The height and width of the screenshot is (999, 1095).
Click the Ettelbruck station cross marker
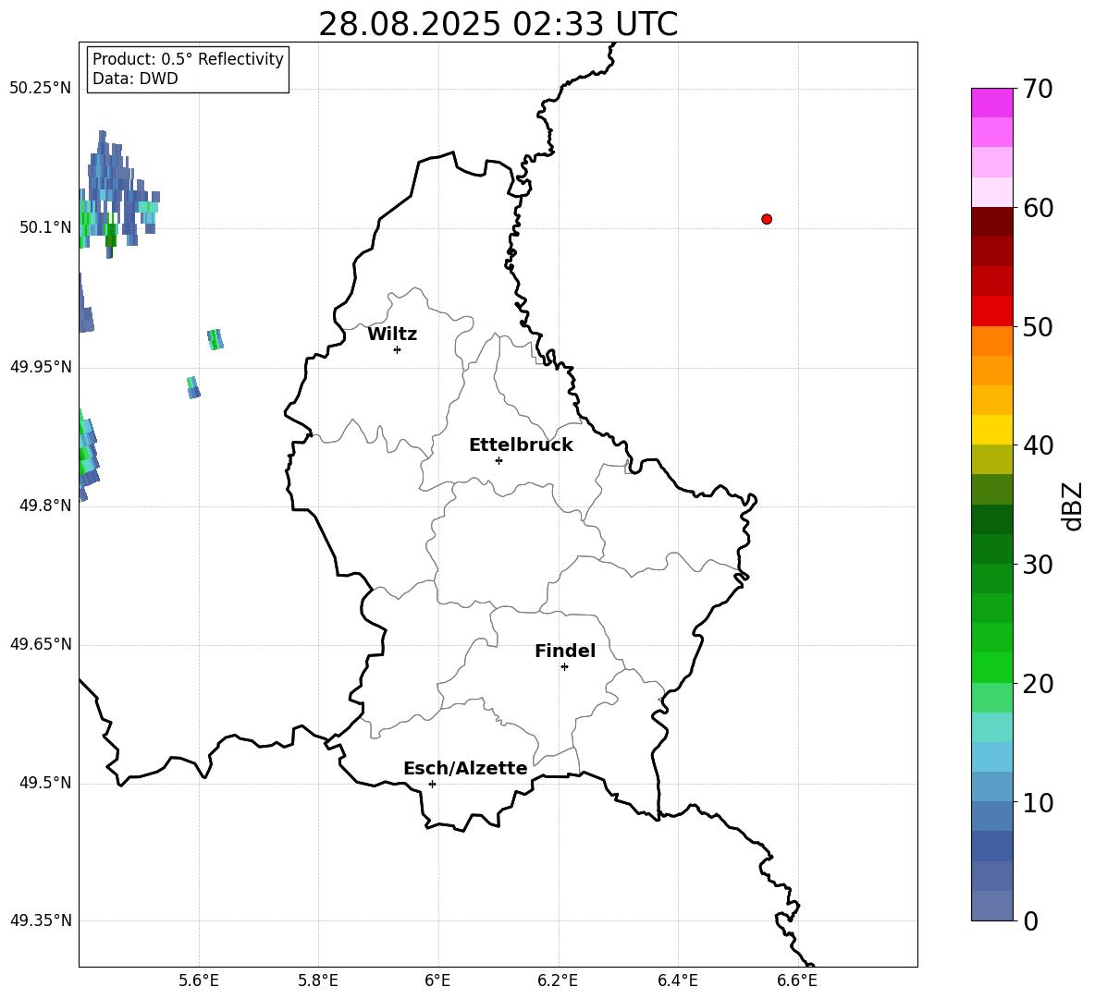click(x=498, y=460)
